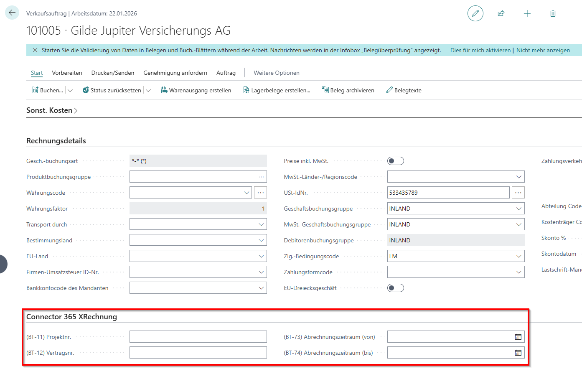Delete the order using the trash icon
582x374 pixels.
pos(553,13)
